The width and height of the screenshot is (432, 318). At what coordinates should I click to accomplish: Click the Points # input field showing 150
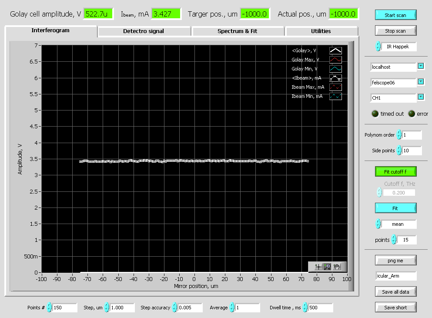click(x=65, y=308)
